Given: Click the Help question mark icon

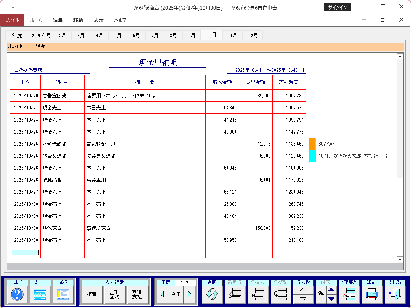Looking at the screenshot, I should 17,294.
